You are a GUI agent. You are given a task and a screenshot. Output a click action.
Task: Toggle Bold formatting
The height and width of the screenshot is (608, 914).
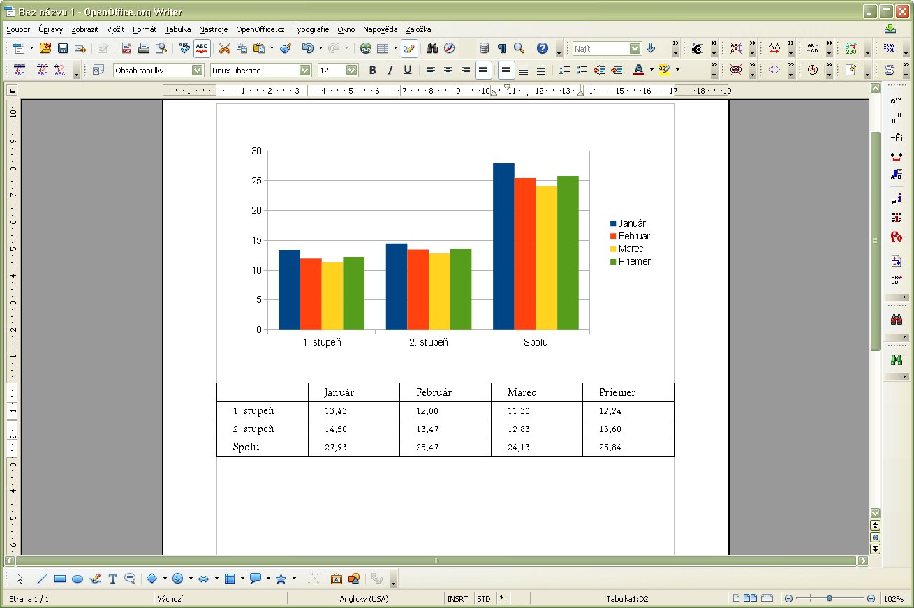tap(373, 70)
